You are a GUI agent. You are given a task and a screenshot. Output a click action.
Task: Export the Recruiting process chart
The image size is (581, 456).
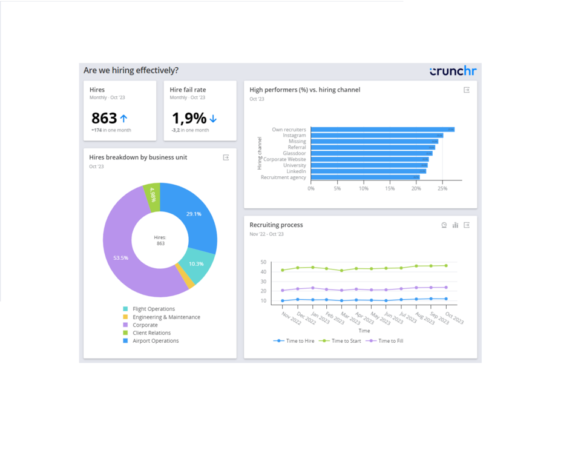[x=467, y=225]
